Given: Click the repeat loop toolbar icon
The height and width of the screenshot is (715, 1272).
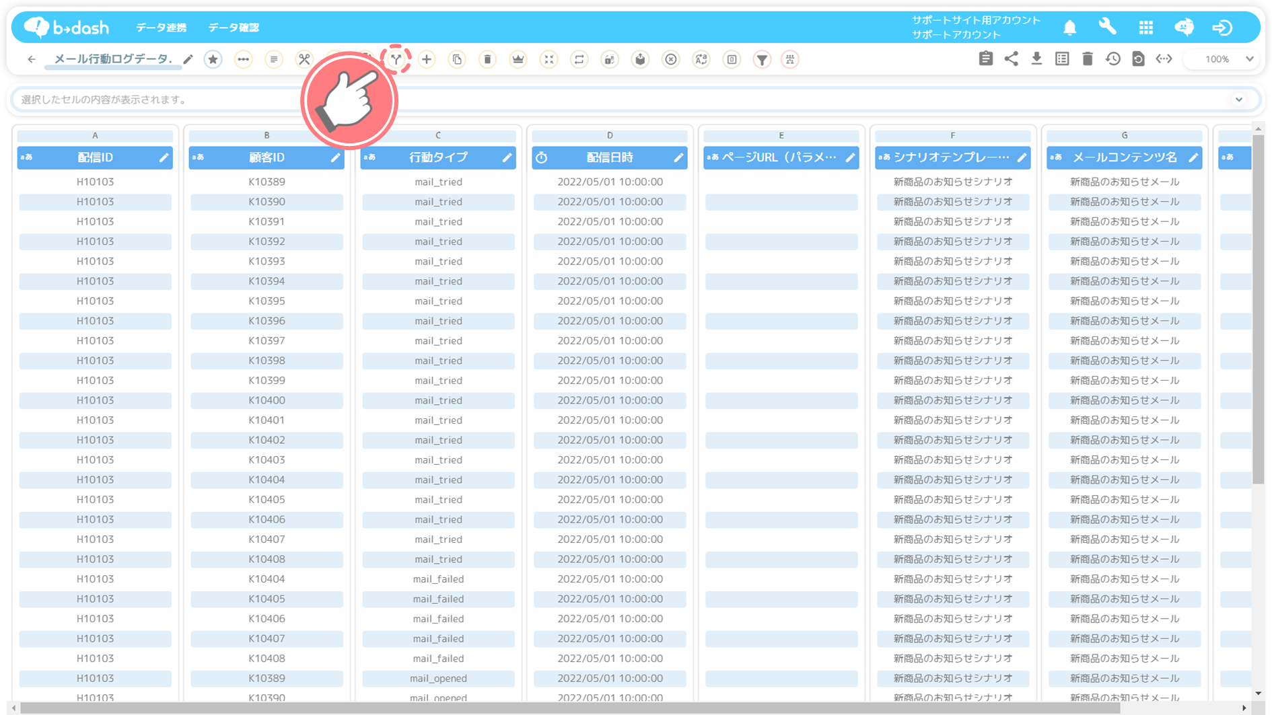Looking at the screenshot, I should [579, 59].
